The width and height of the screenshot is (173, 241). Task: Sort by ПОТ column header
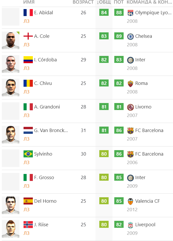(119, 2)
